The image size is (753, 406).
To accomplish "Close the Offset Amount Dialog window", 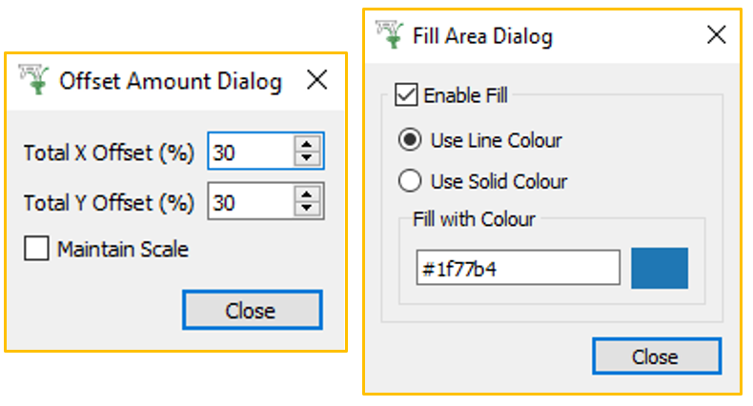I will coord(316,82).
